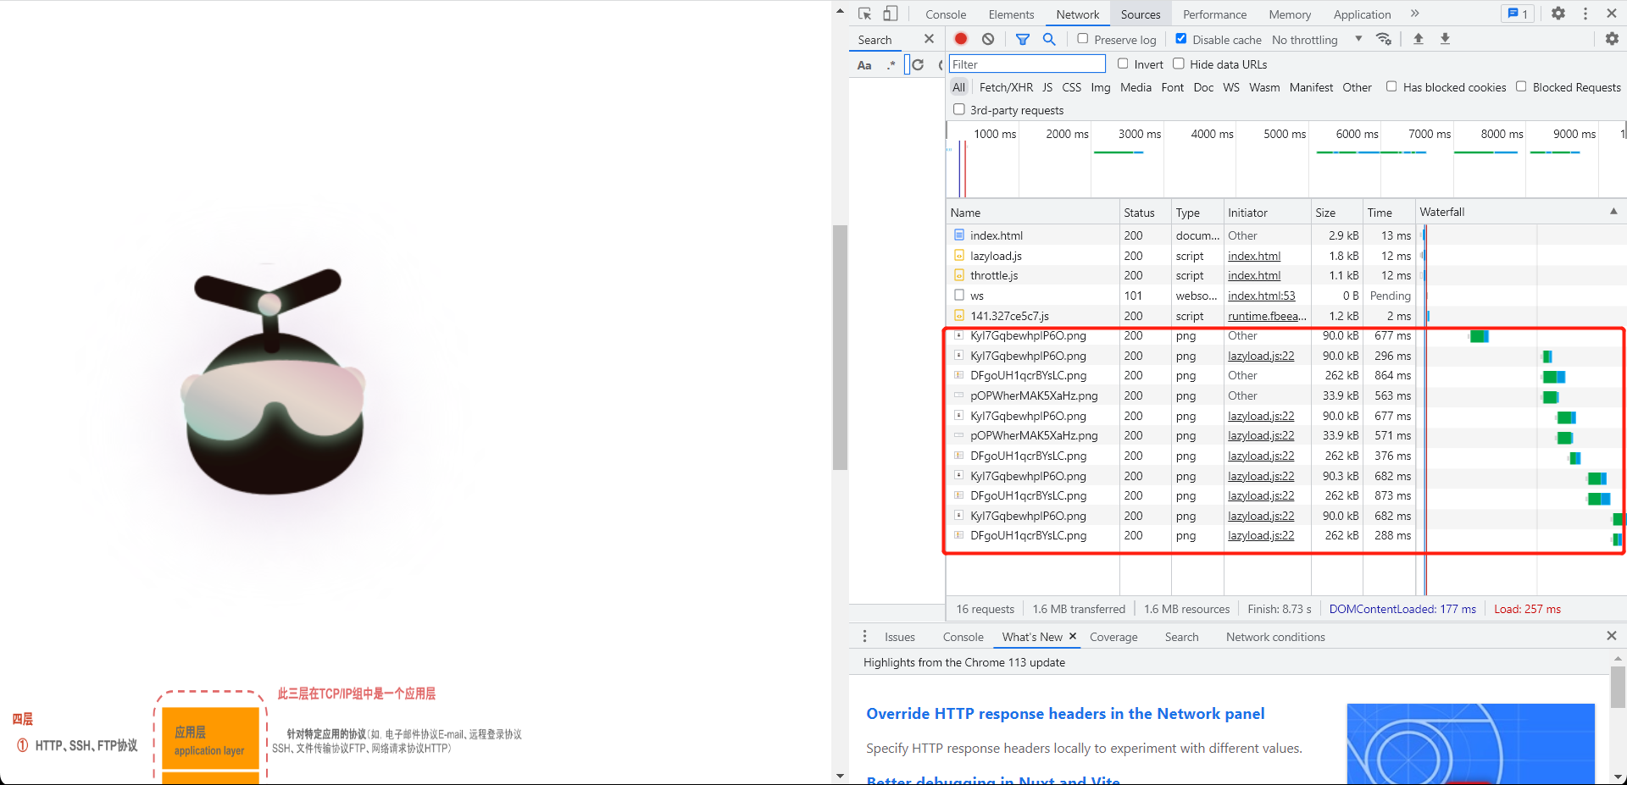The image size is (1627, 785).
Task: Click the lazyload.js script file icon
Action: pos(959,255)
